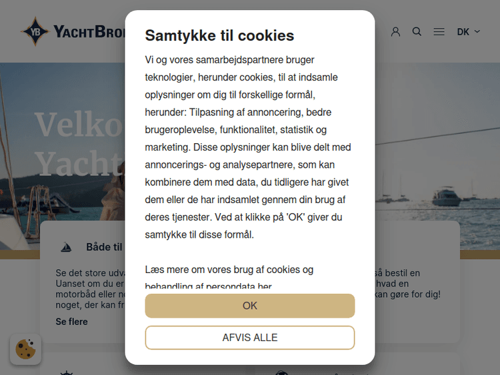Select the Både til card heading

click(104, 247)
